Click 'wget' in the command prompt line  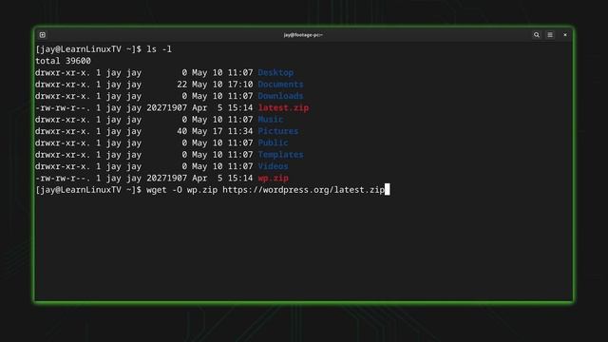click(156, 190)
